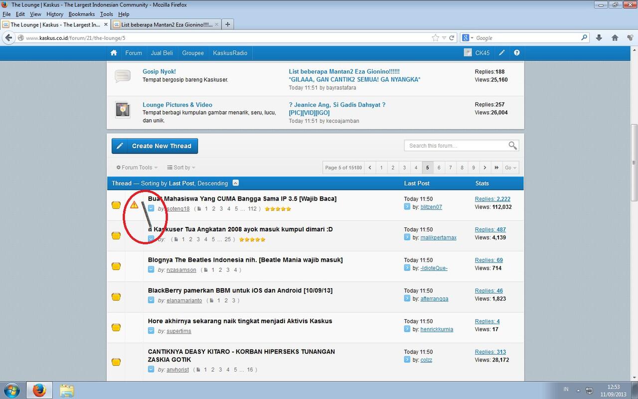Click the search magnifier in Google box
The height and width of the screenshot is (399, 638).
point(584,37)
